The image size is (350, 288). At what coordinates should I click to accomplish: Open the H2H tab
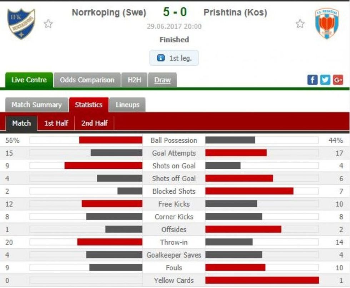coord(133,80)
